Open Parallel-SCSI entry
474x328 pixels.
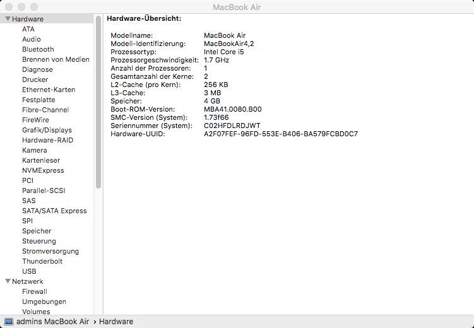tap(44, 190)
